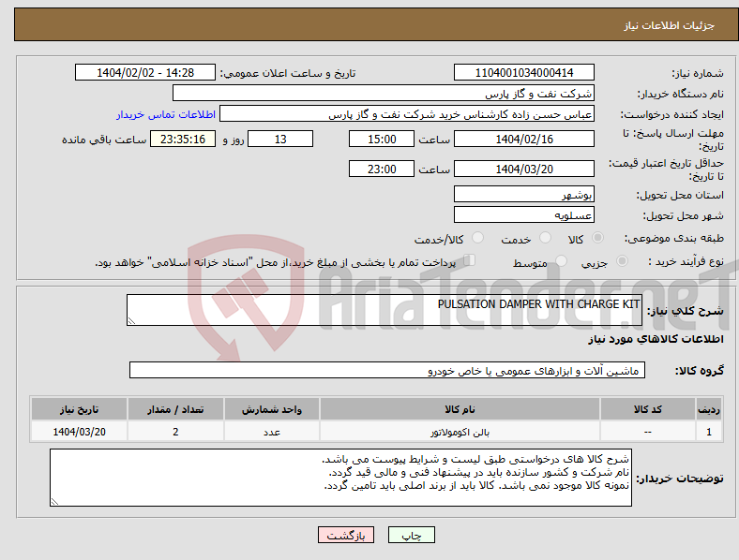
Task: Click the resize handle of description box
Action: (131, 321)
